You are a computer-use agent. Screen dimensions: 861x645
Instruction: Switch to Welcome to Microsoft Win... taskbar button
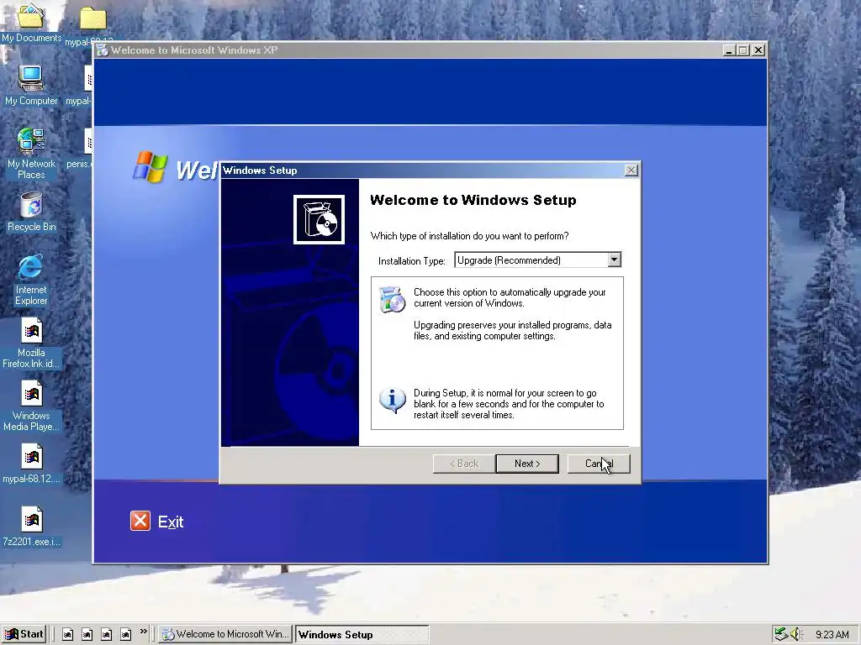click(225, 634)
